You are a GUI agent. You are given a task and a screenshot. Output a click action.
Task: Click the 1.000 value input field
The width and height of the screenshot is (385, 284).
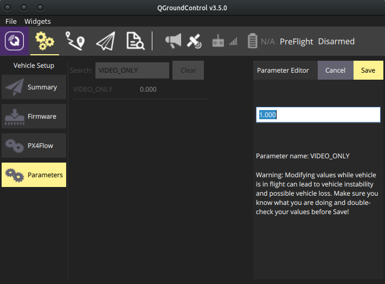point(318,115)
